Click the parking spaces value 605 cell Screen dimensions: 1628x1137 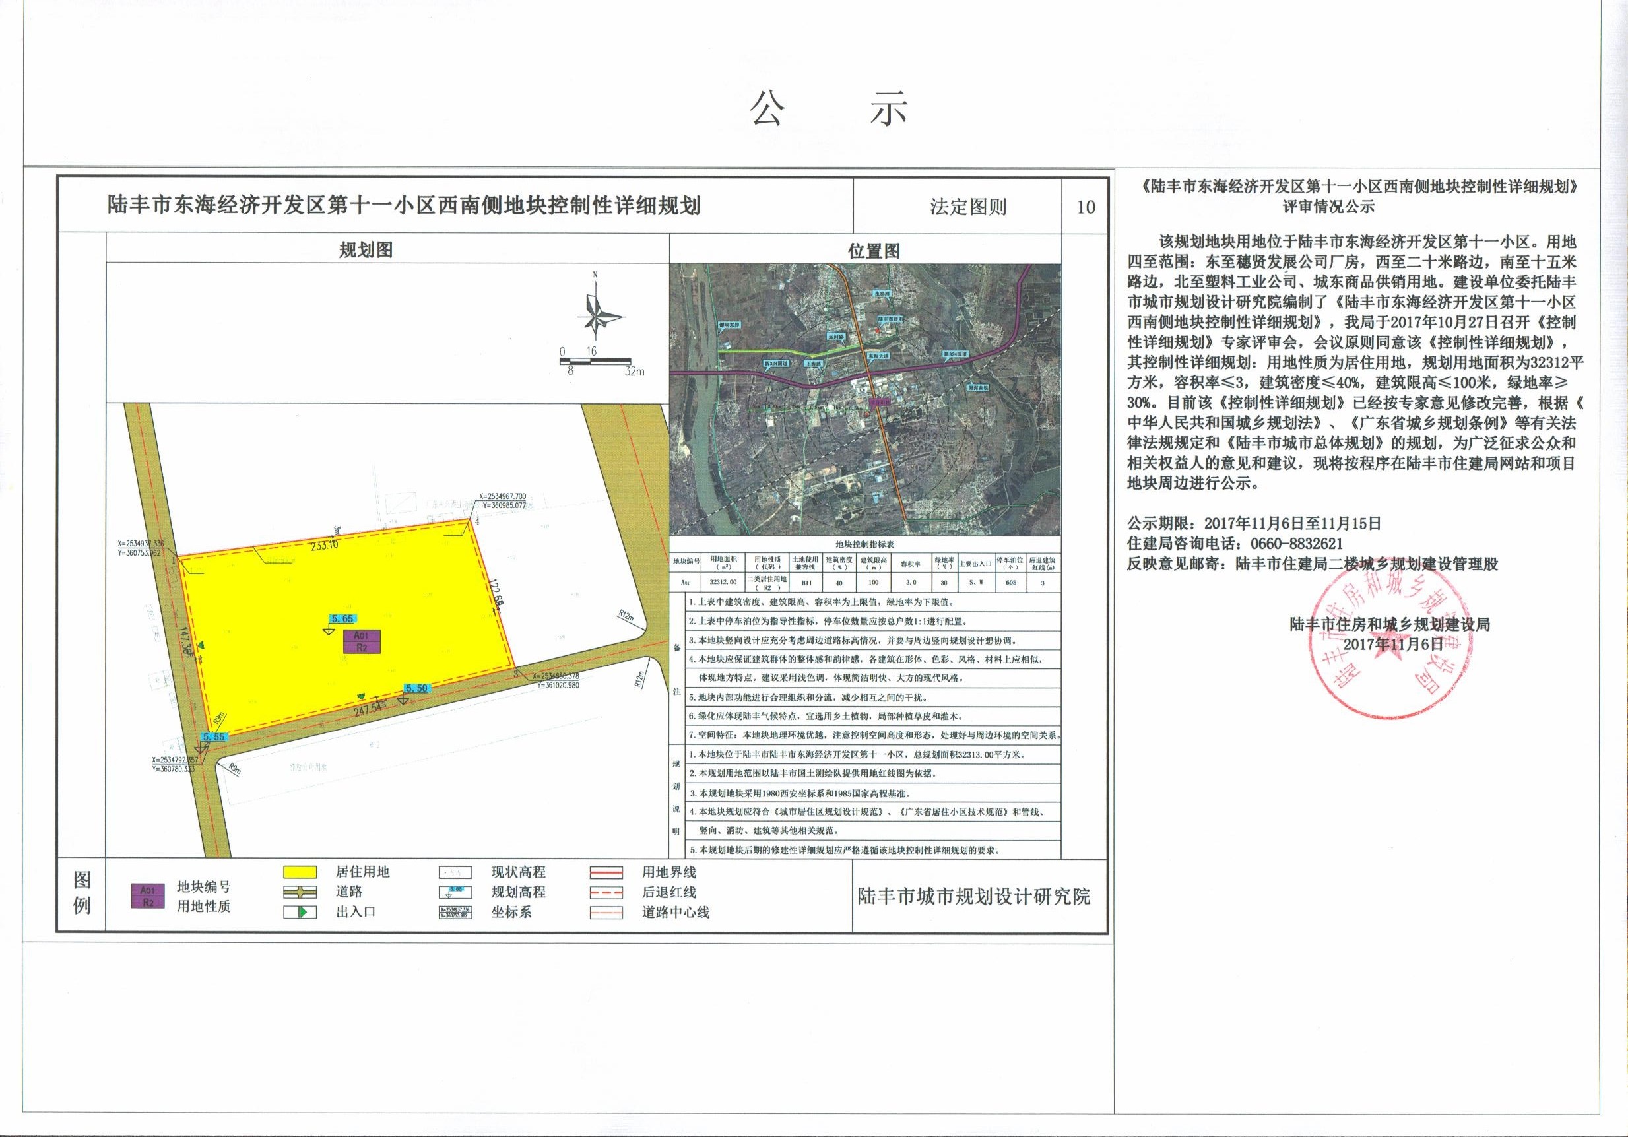coord(1010,583)
